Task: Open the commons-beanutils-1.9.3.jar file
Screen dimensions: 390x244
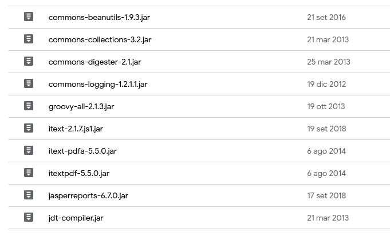Action: pyautogui.click(x=99, y=17)
